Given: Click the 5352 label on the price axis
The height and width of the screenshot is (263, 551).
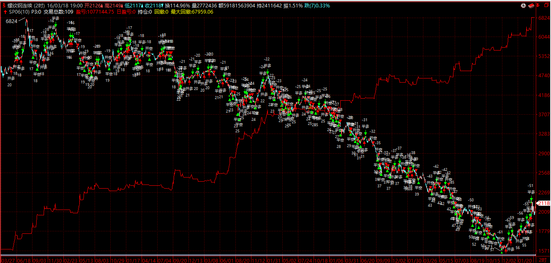Looking at the screenshot, I should coord(543,56).
